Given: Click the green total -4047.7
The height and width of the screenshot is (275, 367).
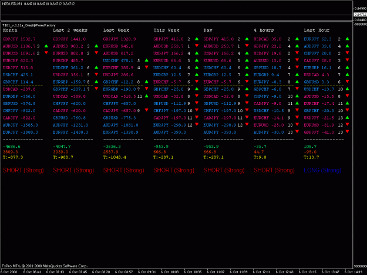Looking at the screenshot, I should (62, 147).
